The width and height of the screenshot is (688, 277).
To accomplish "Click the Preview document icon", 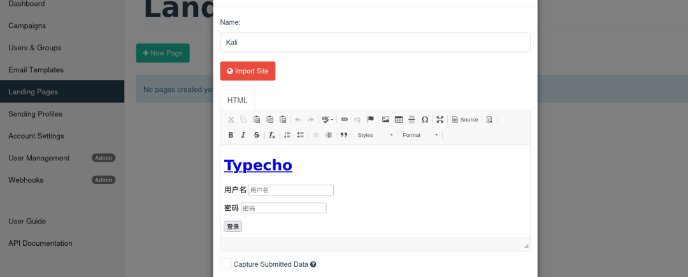I will pos(490,120).
